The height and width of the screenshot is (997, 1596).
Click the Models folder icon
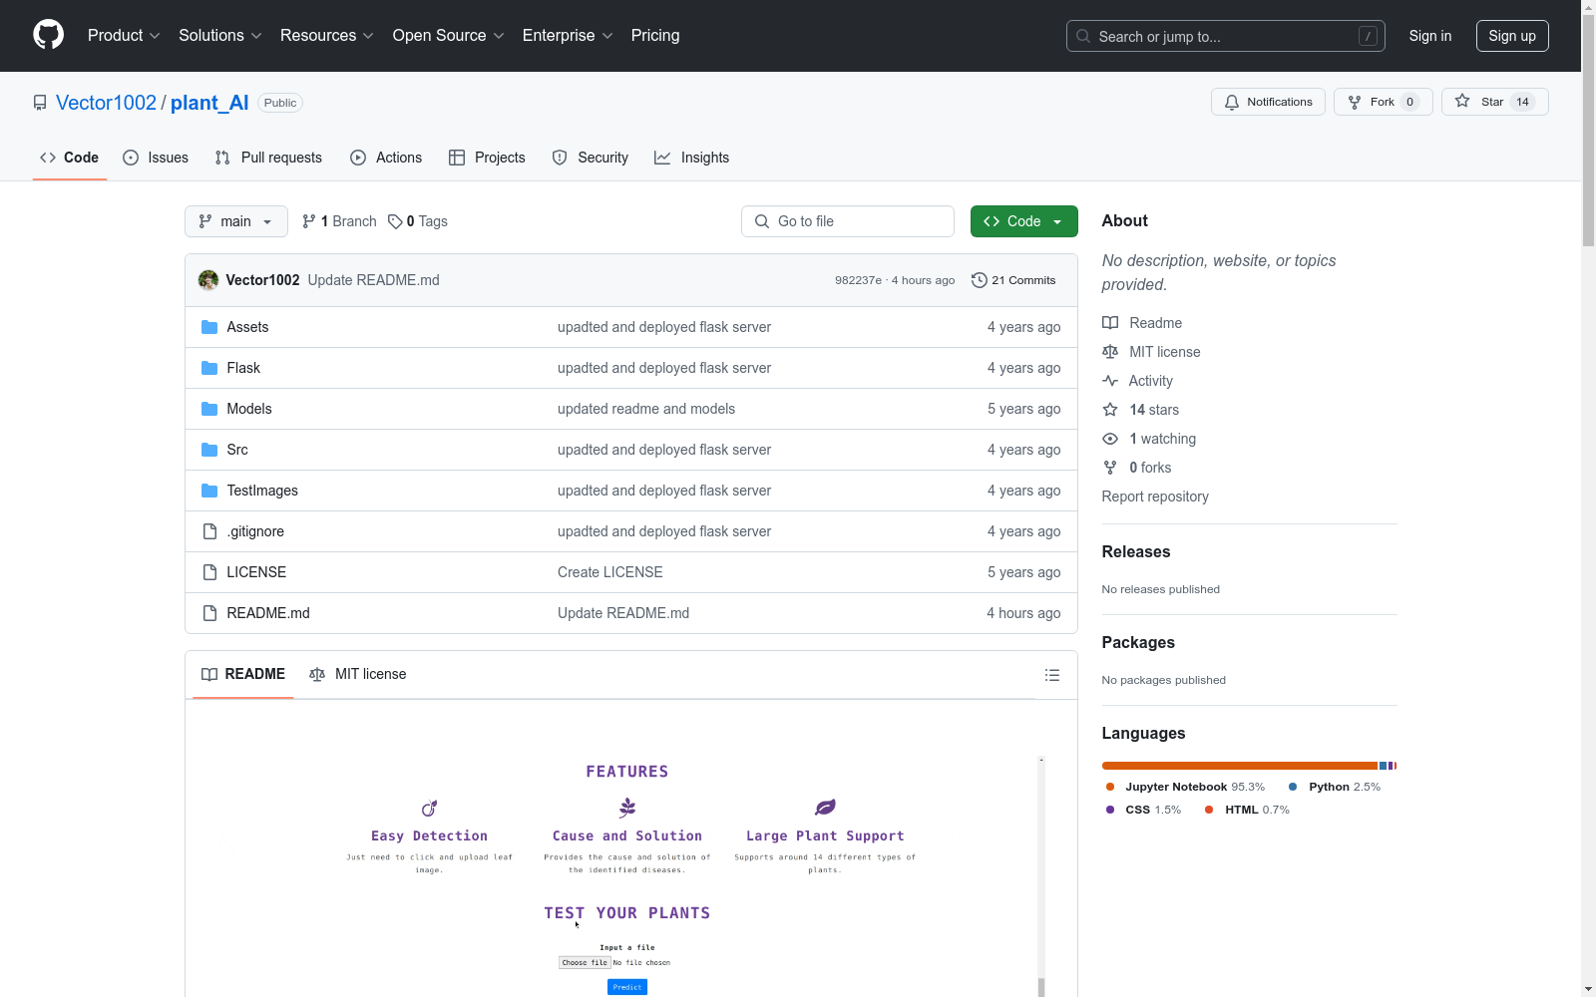point(209,409)
